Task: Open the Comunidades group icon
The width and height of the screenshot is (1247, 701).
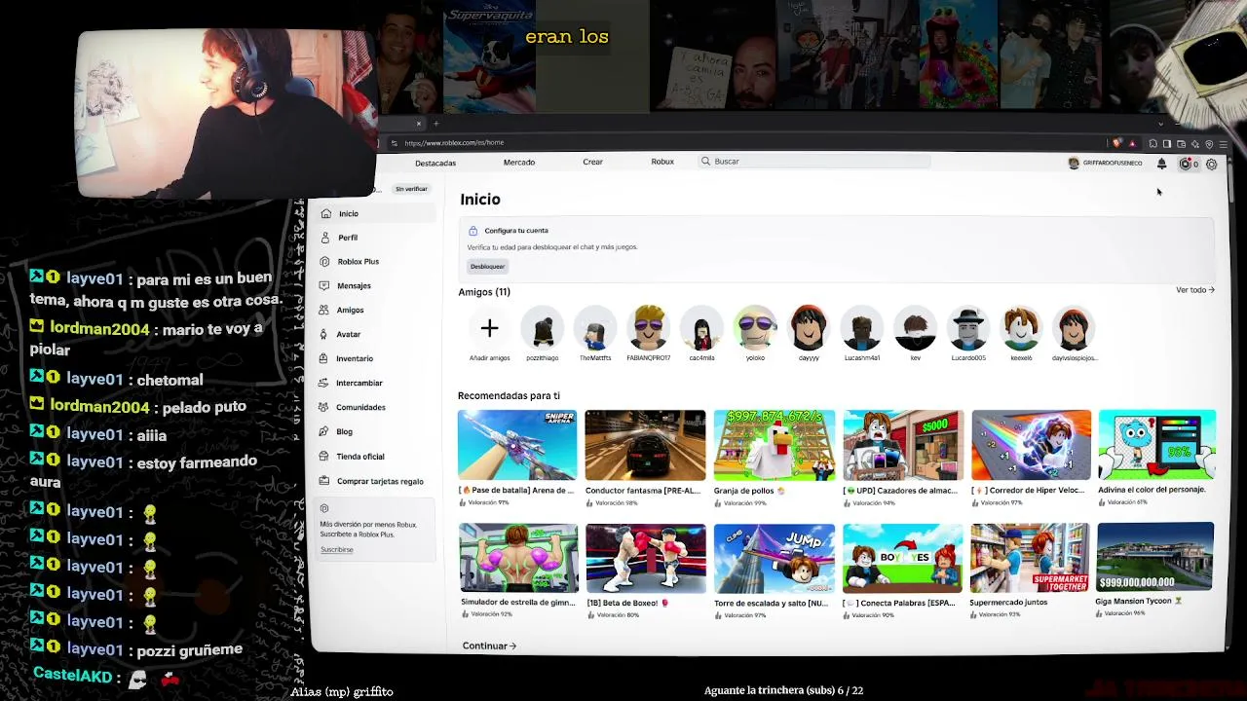Action: (325, 407)
